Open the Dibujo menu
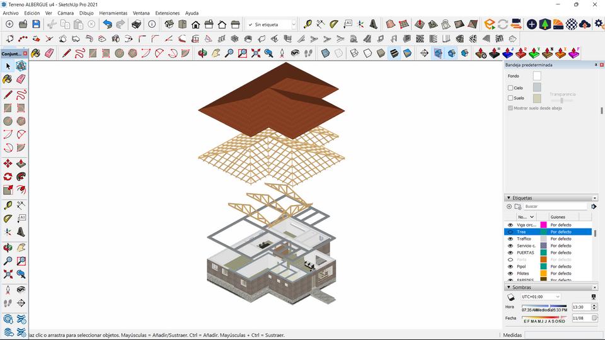 [x=86, y=13]
